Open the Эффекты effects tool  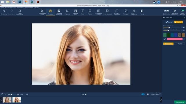coord(134,12)
